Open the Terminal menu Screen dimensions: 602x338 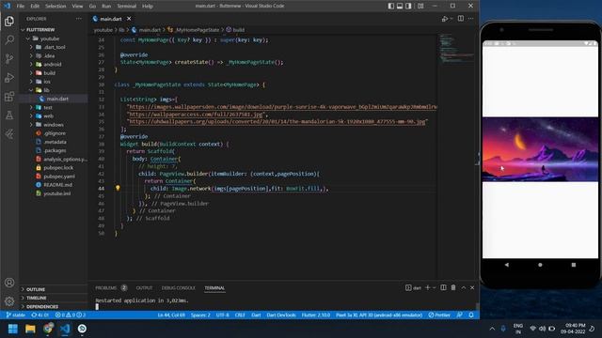(x=126, y=7)
